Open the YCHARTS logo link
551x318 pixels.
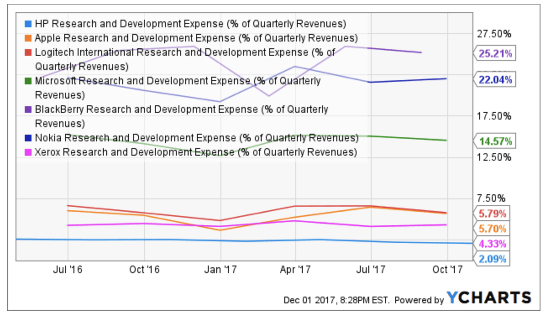click(x=488, y=297)
